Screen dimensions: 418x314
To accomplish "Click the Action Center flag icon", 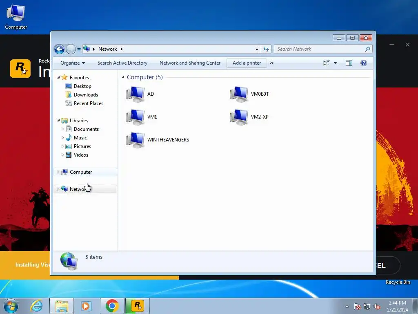I will tap(357, 306).
